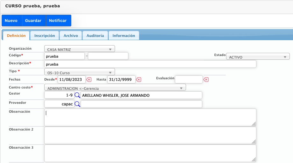The width and height of the screenshot is (293, 163).
Task: Go to the Auditoría tab
Action: (x=95, y=36)
